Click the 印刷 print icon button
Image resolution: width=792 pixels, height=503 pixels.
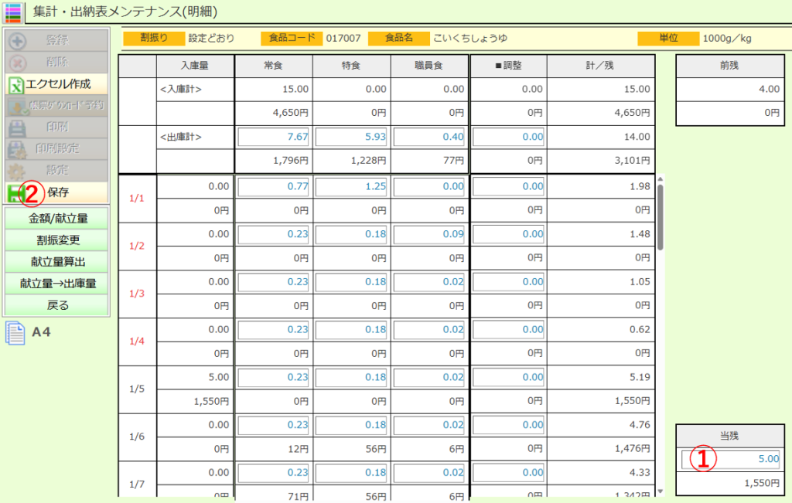[56, 127]
